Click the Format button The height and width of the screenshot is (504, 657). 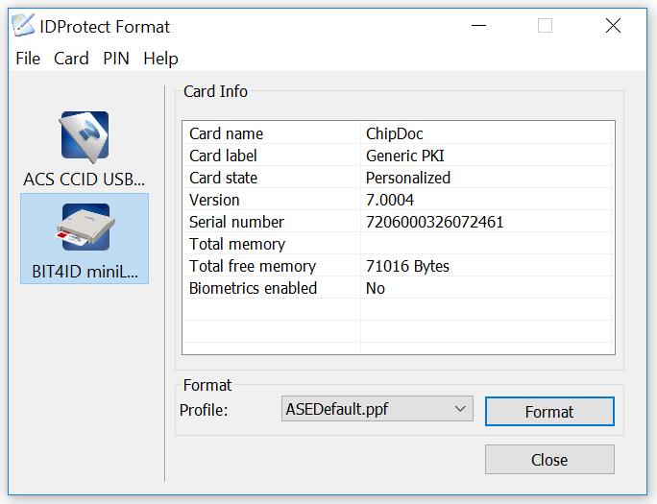[x=549, y=412]
